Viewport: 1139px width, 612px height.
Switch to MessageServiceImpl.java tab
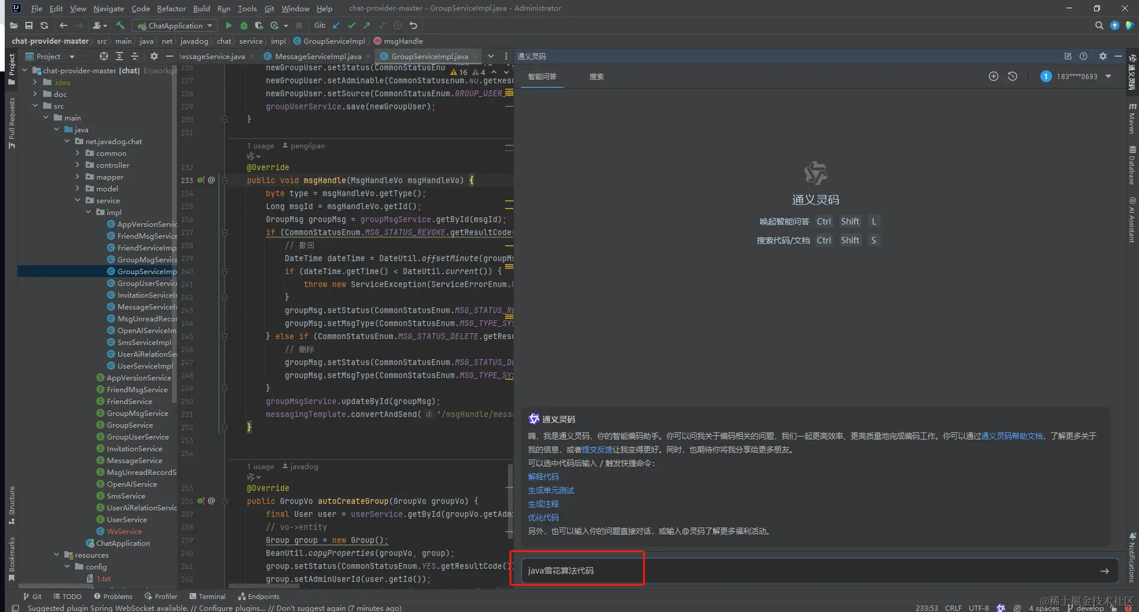point(317,56)
